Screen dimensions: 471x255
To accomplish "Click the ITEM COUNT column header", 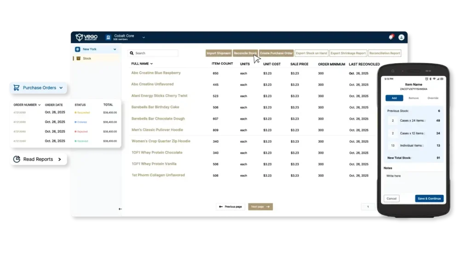I will tap(222, 64).
